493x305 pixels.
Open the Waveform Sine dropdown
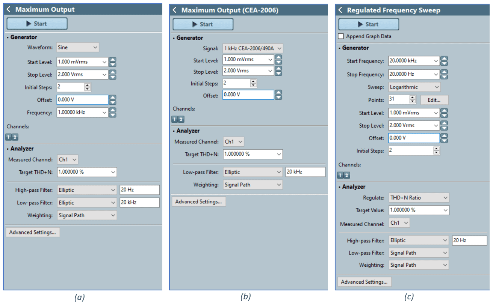click(x=77, y=47)
